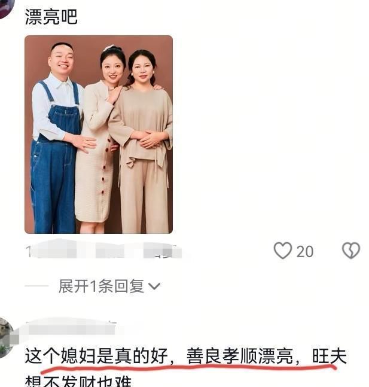Click the chevron arrow after 展开1条回复
The width and height of the screenshot is (369, 387).
point(154,287)
